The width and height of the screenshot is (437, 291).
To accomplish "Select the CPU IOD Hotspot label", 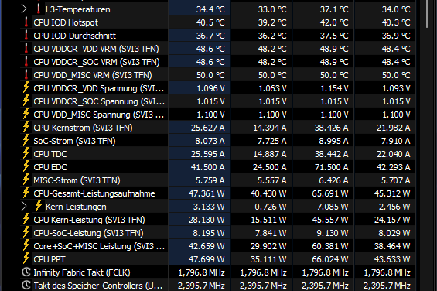I will (66, 22).
